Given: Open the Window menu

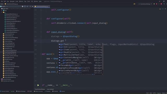Looking at the screenshot, I should (36, 1).
